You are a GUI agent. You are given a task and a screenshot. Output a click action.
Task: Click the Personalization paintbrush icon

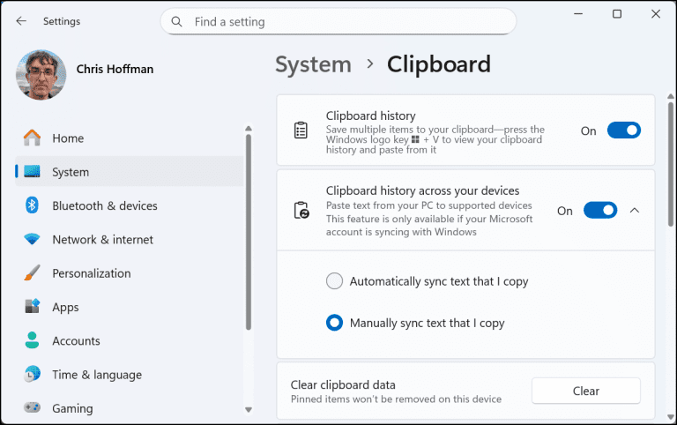pos(33,273)
